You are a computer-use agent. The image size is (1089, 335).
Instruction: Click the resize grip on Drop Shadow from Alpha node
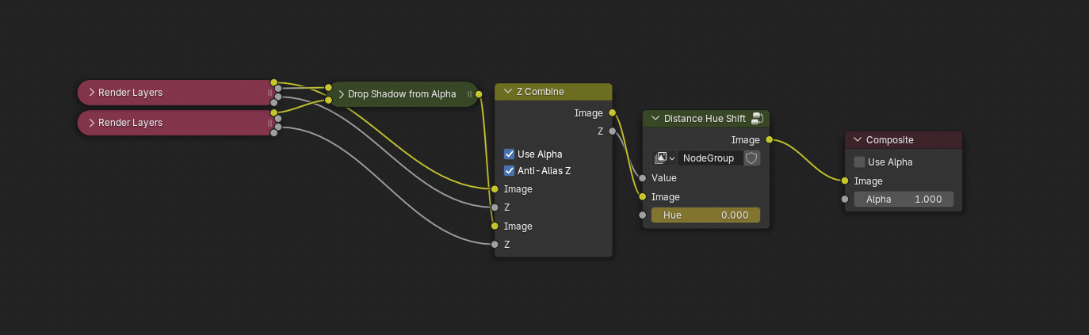[x=469, y=94]
